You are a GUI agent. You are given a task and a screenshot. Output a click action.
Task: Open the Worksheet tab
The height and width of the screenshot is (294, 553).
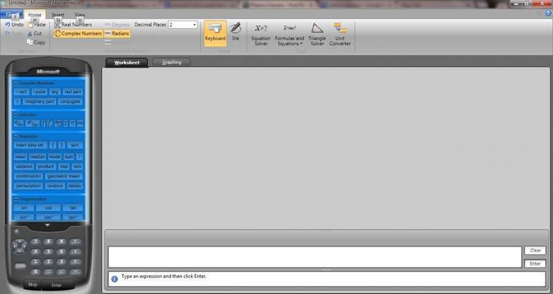coord(127,63)
